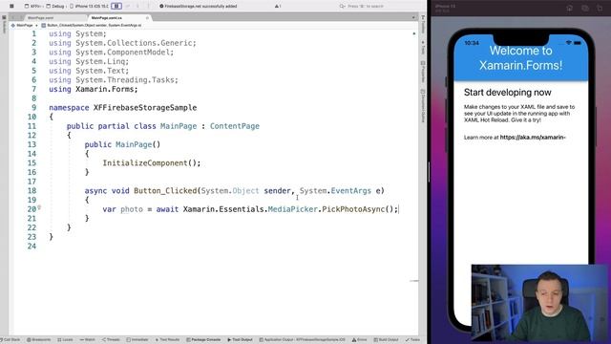Open the Errors pad
The width and height of the screenshot is (611, 344).
click(x=360, y=340)
